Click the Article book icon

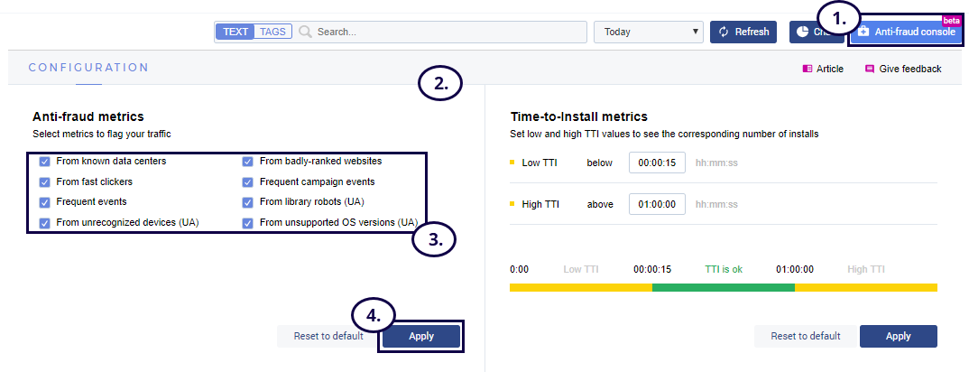(x=807, y=69)
